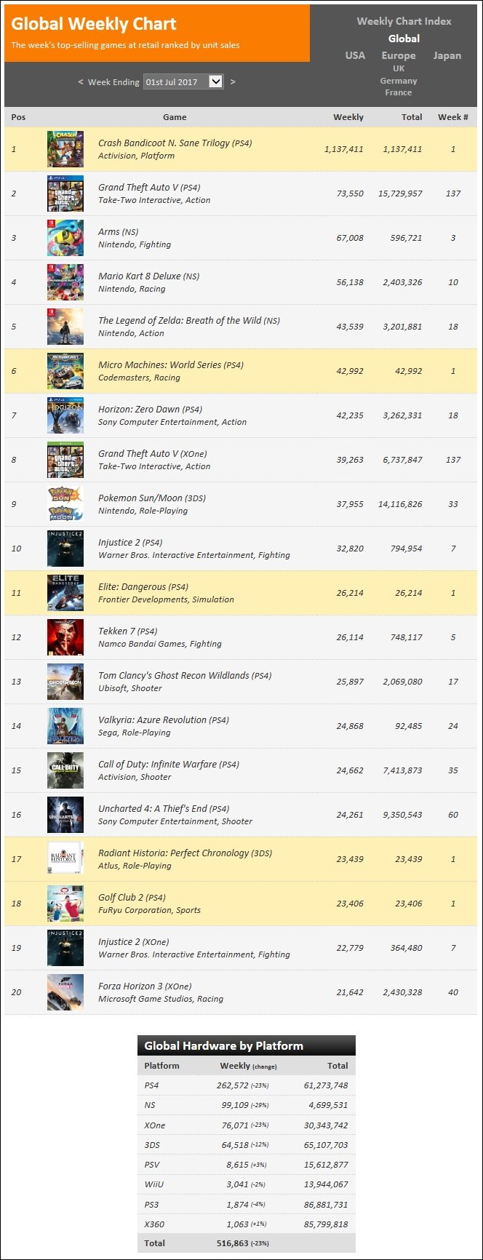The width and height of the screenshot is (483, 1260).
Task: Open the Week Ending date dropdown
Action: click(183, 81)
